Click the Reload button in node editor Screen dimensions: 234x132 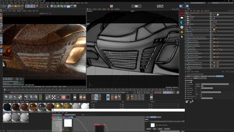149,129
